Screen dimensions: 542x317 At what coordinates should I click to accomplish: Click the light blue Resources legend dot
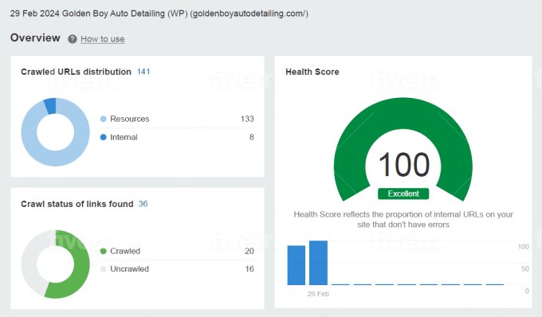point(103,119)
